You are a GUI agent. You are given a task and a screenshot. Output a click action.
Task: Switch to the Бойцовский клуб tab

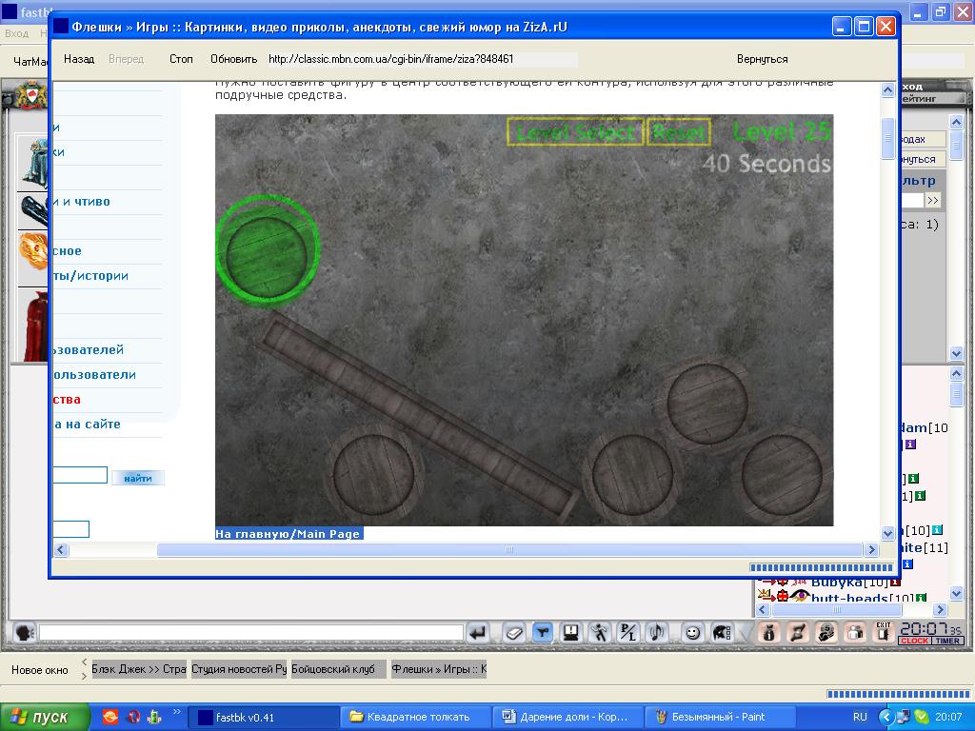coord(338,669)
